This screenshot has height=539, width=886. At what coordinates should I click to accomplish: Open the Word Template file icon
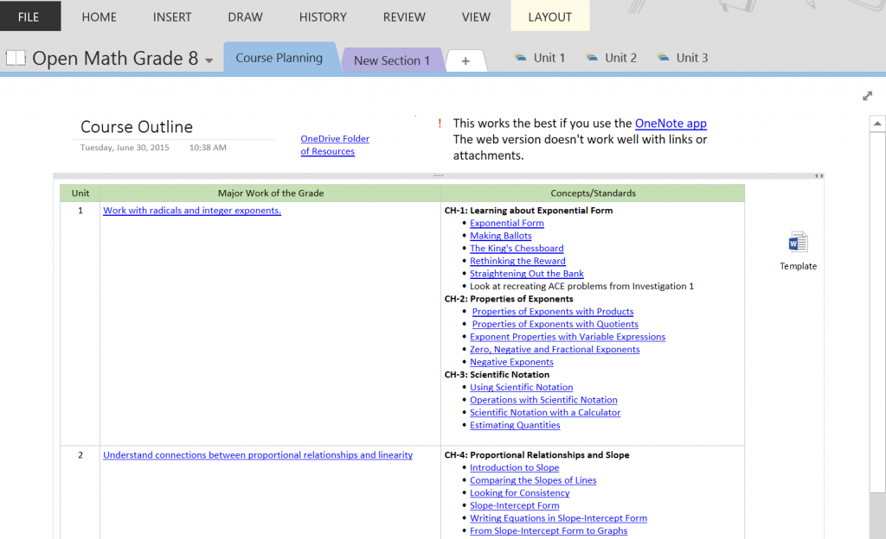[x=798, y=243]
